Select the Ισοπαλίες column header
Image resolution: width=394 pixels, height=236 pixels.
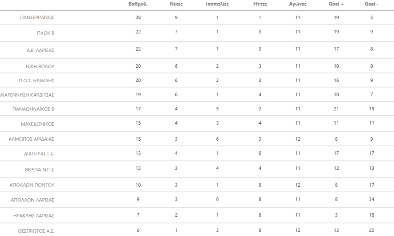(x=217, y=5)
